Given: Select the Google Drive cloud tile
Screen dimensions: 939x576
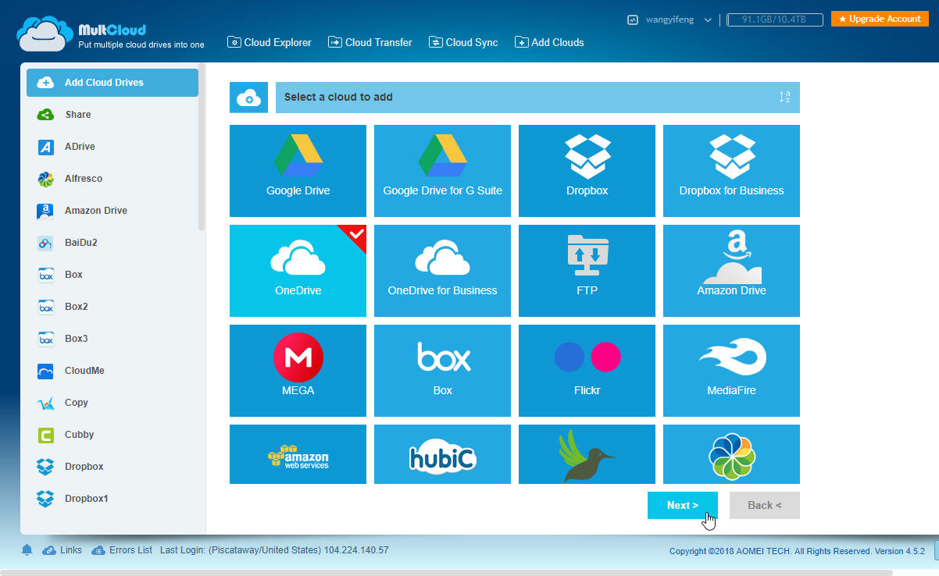Looking at the screenshot, I should [x=298, y=171].
